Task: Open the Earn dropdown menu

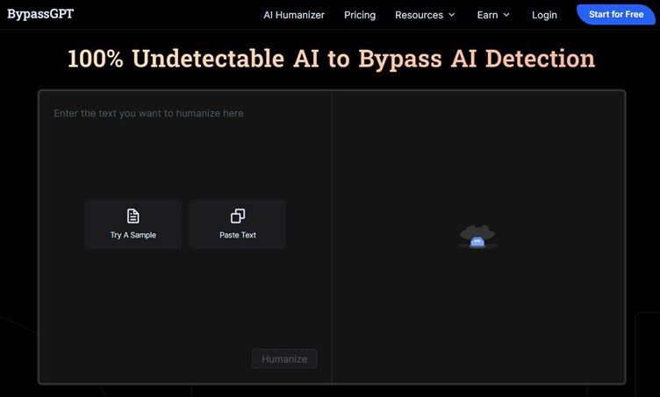Action: (x=487, y=15)
